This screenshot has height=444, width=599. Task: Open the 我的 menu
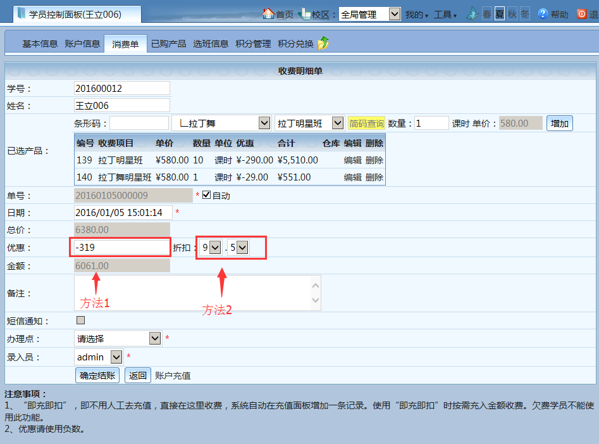(416, 15)
